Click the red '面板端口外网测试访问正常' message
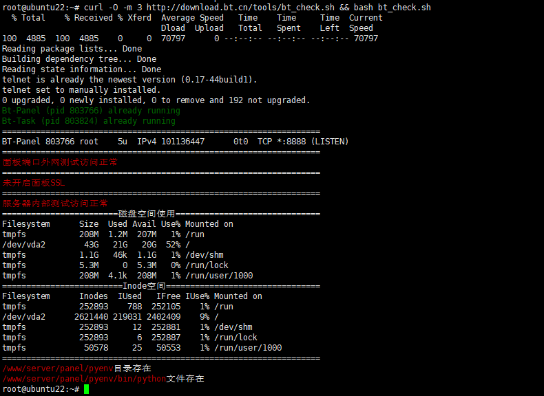The width and height of the screenshot is (544, 396). (x=60, y=162)
